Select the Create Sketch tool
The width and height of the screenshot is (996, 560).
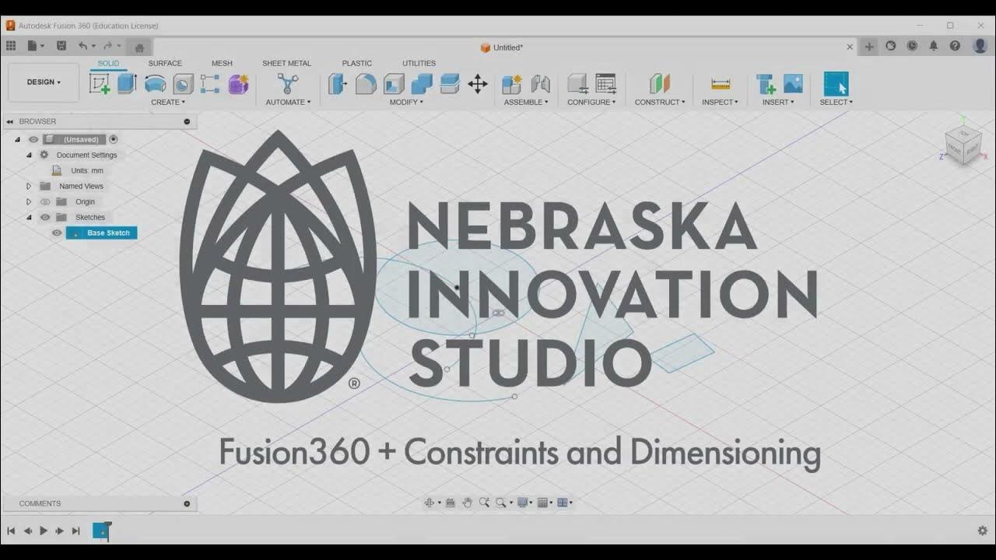(100, 84)
